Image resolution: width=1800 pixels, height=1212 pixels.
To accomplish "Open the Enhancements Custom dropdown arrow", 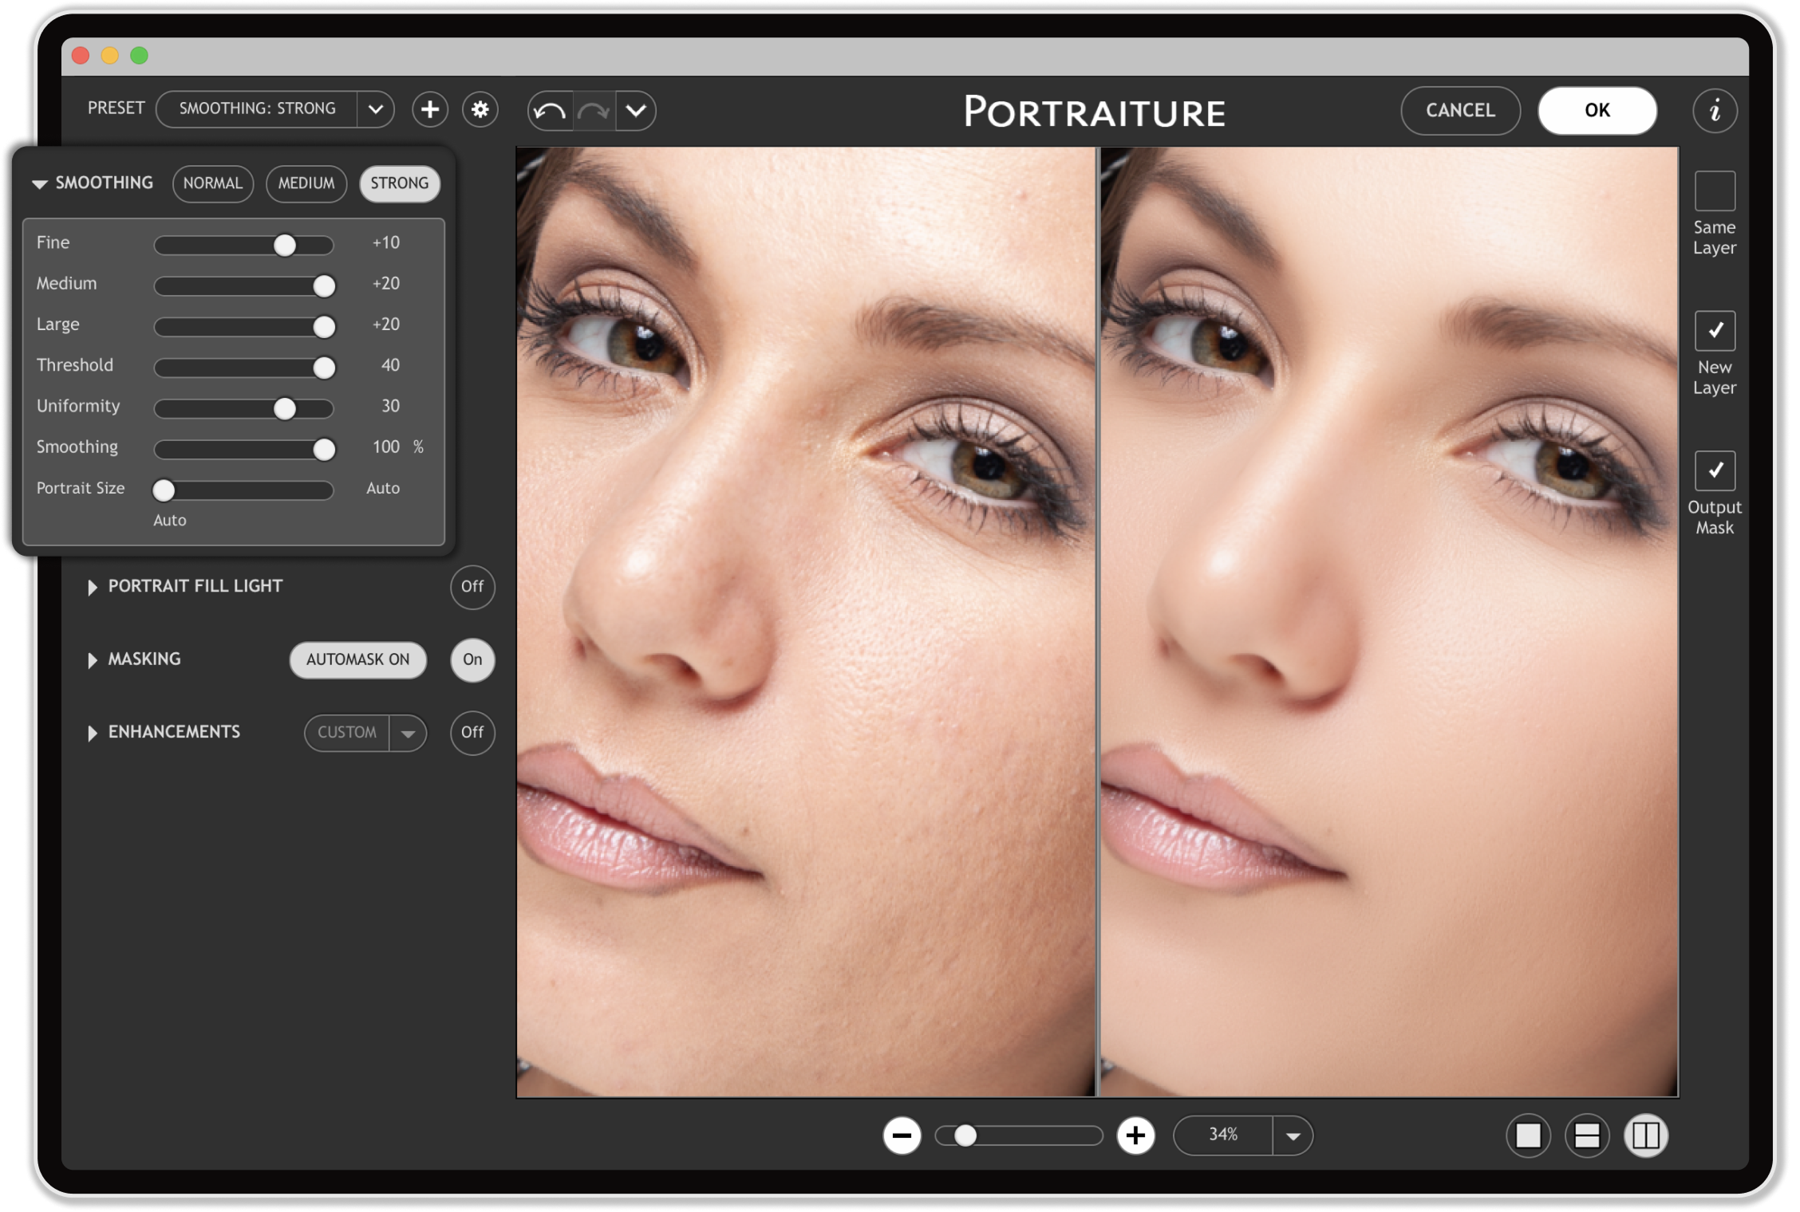I will (x=408, y=733).
